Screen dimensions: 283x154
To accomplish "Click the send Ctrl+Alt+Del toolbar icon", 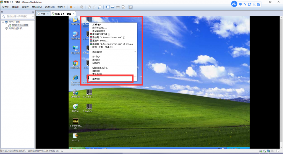I will click(x=82, y=7).
